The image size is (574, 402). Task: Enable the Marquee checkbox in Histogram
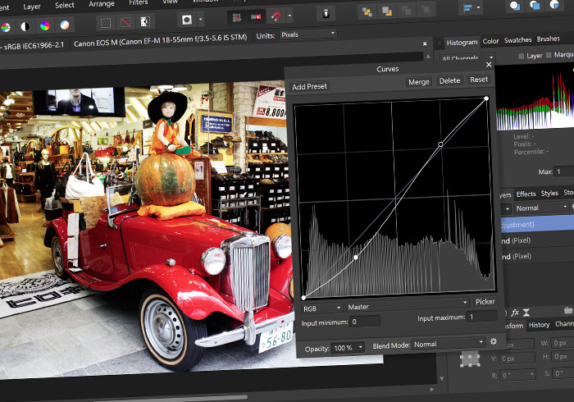[x=549, y=55]
